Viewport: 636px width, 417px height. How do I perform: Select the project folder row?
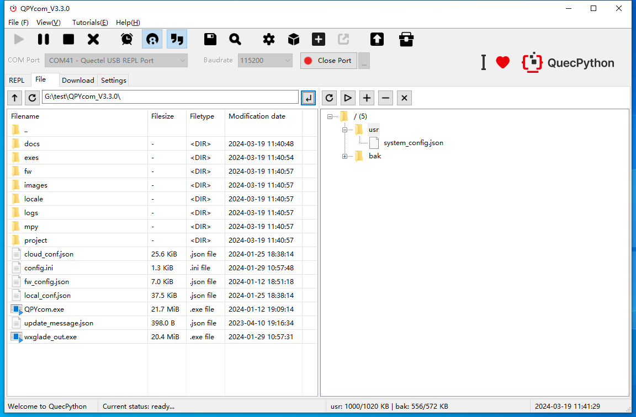(162, 240)
